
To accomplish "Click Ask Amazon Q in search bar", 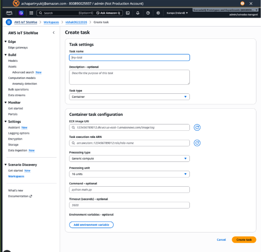I will (108, 13).
